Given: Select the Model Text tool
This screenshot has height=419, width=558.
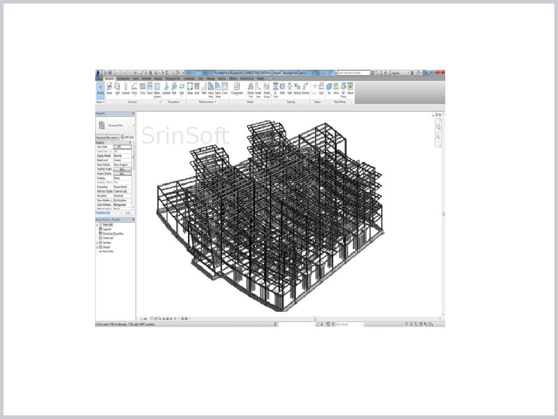Looking at the screenshot, I should pos(250,90).
